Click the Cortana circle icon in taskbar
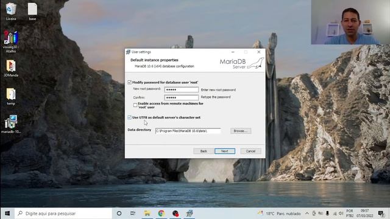The image size is (390, 219). (119, 214)
